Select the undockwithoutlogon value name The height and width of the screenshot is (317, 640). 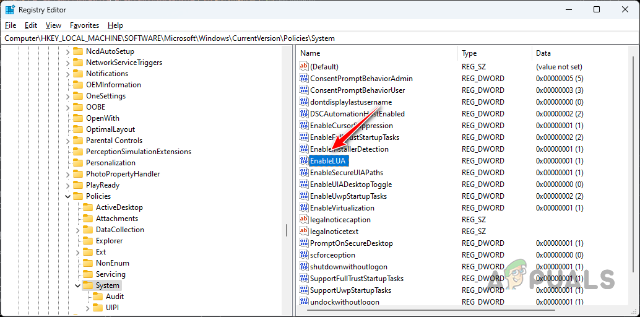point(345,302)
